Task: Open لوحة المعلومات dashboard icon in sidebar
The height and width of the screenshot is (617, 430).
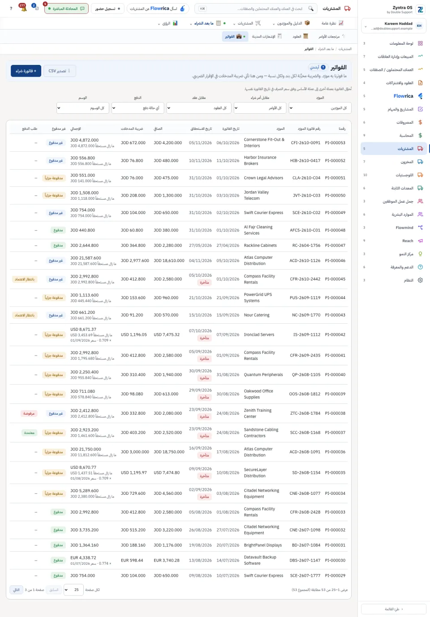Action: click(420, 43)
